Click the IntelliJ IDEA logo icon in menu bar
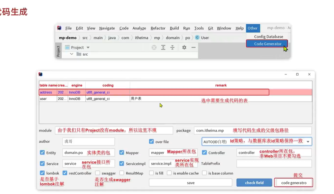 (59, 28)
